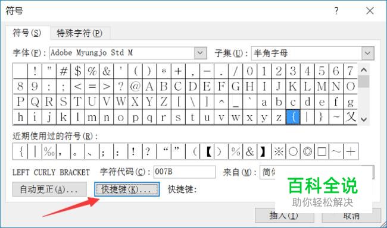Click the symbol grid scrollbar thumb
This screenshot has height=228, width=387.
tap(364, 81)
